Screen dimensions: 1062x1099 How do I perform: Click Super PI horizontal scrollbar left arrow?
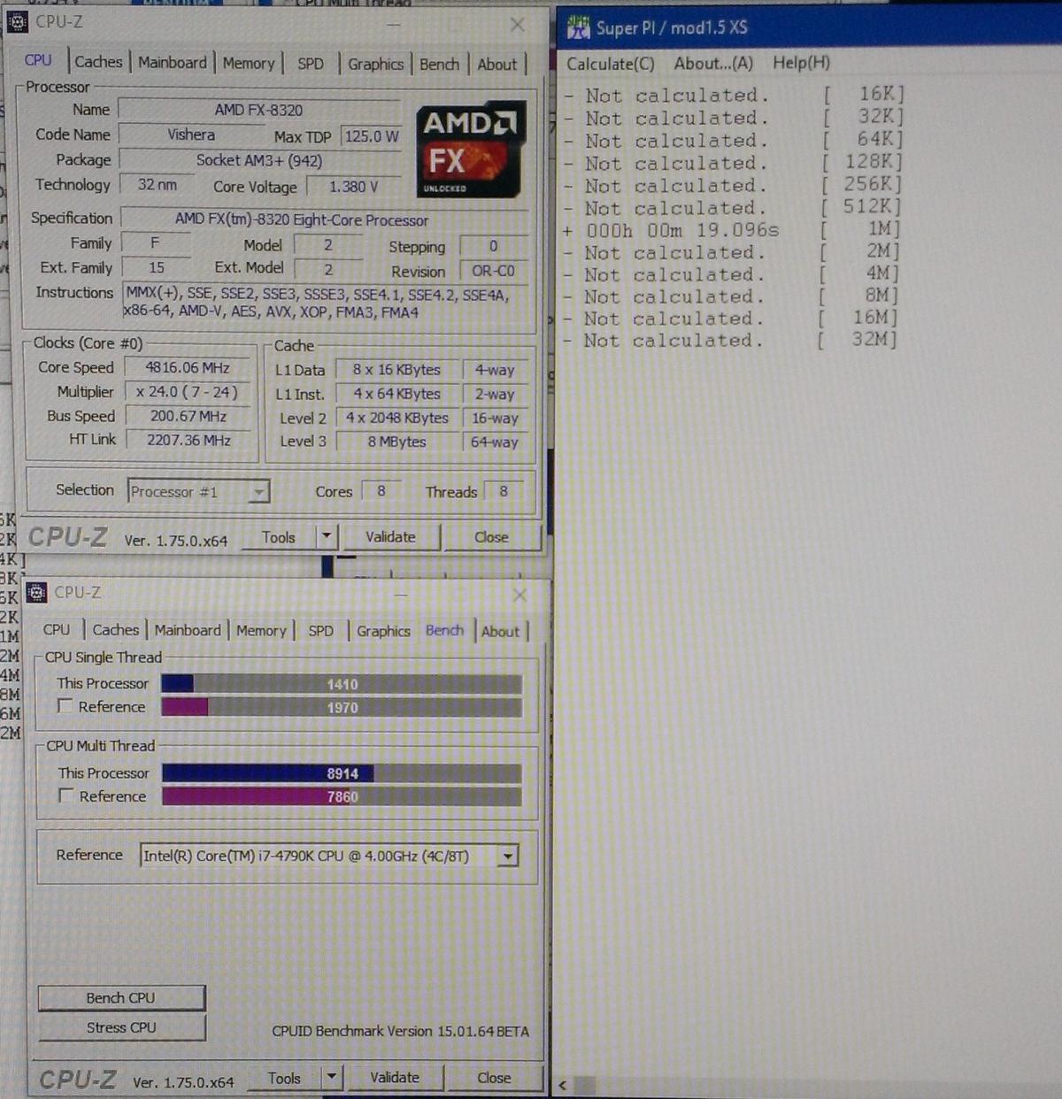click(x=564, y=1085)
